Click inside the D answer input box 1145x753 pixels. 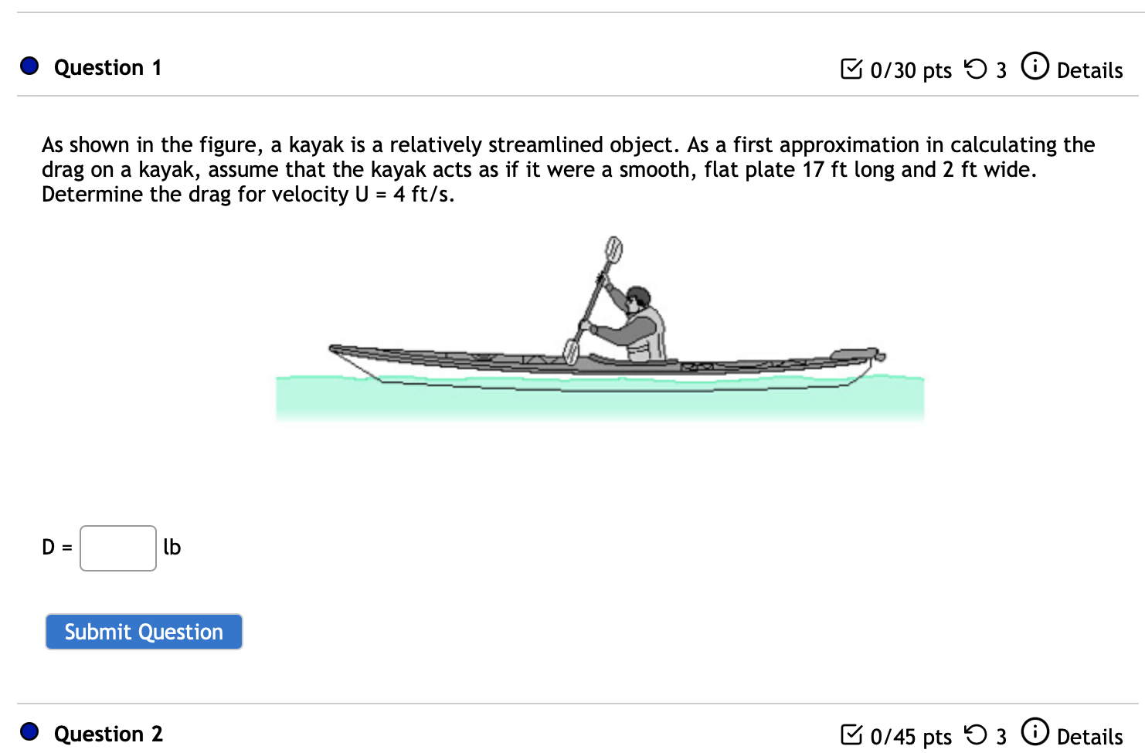(x=117, y=548)
